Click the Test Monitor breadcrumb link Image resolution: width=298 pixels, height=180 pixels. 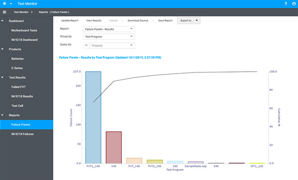click(x=21, y=12)
